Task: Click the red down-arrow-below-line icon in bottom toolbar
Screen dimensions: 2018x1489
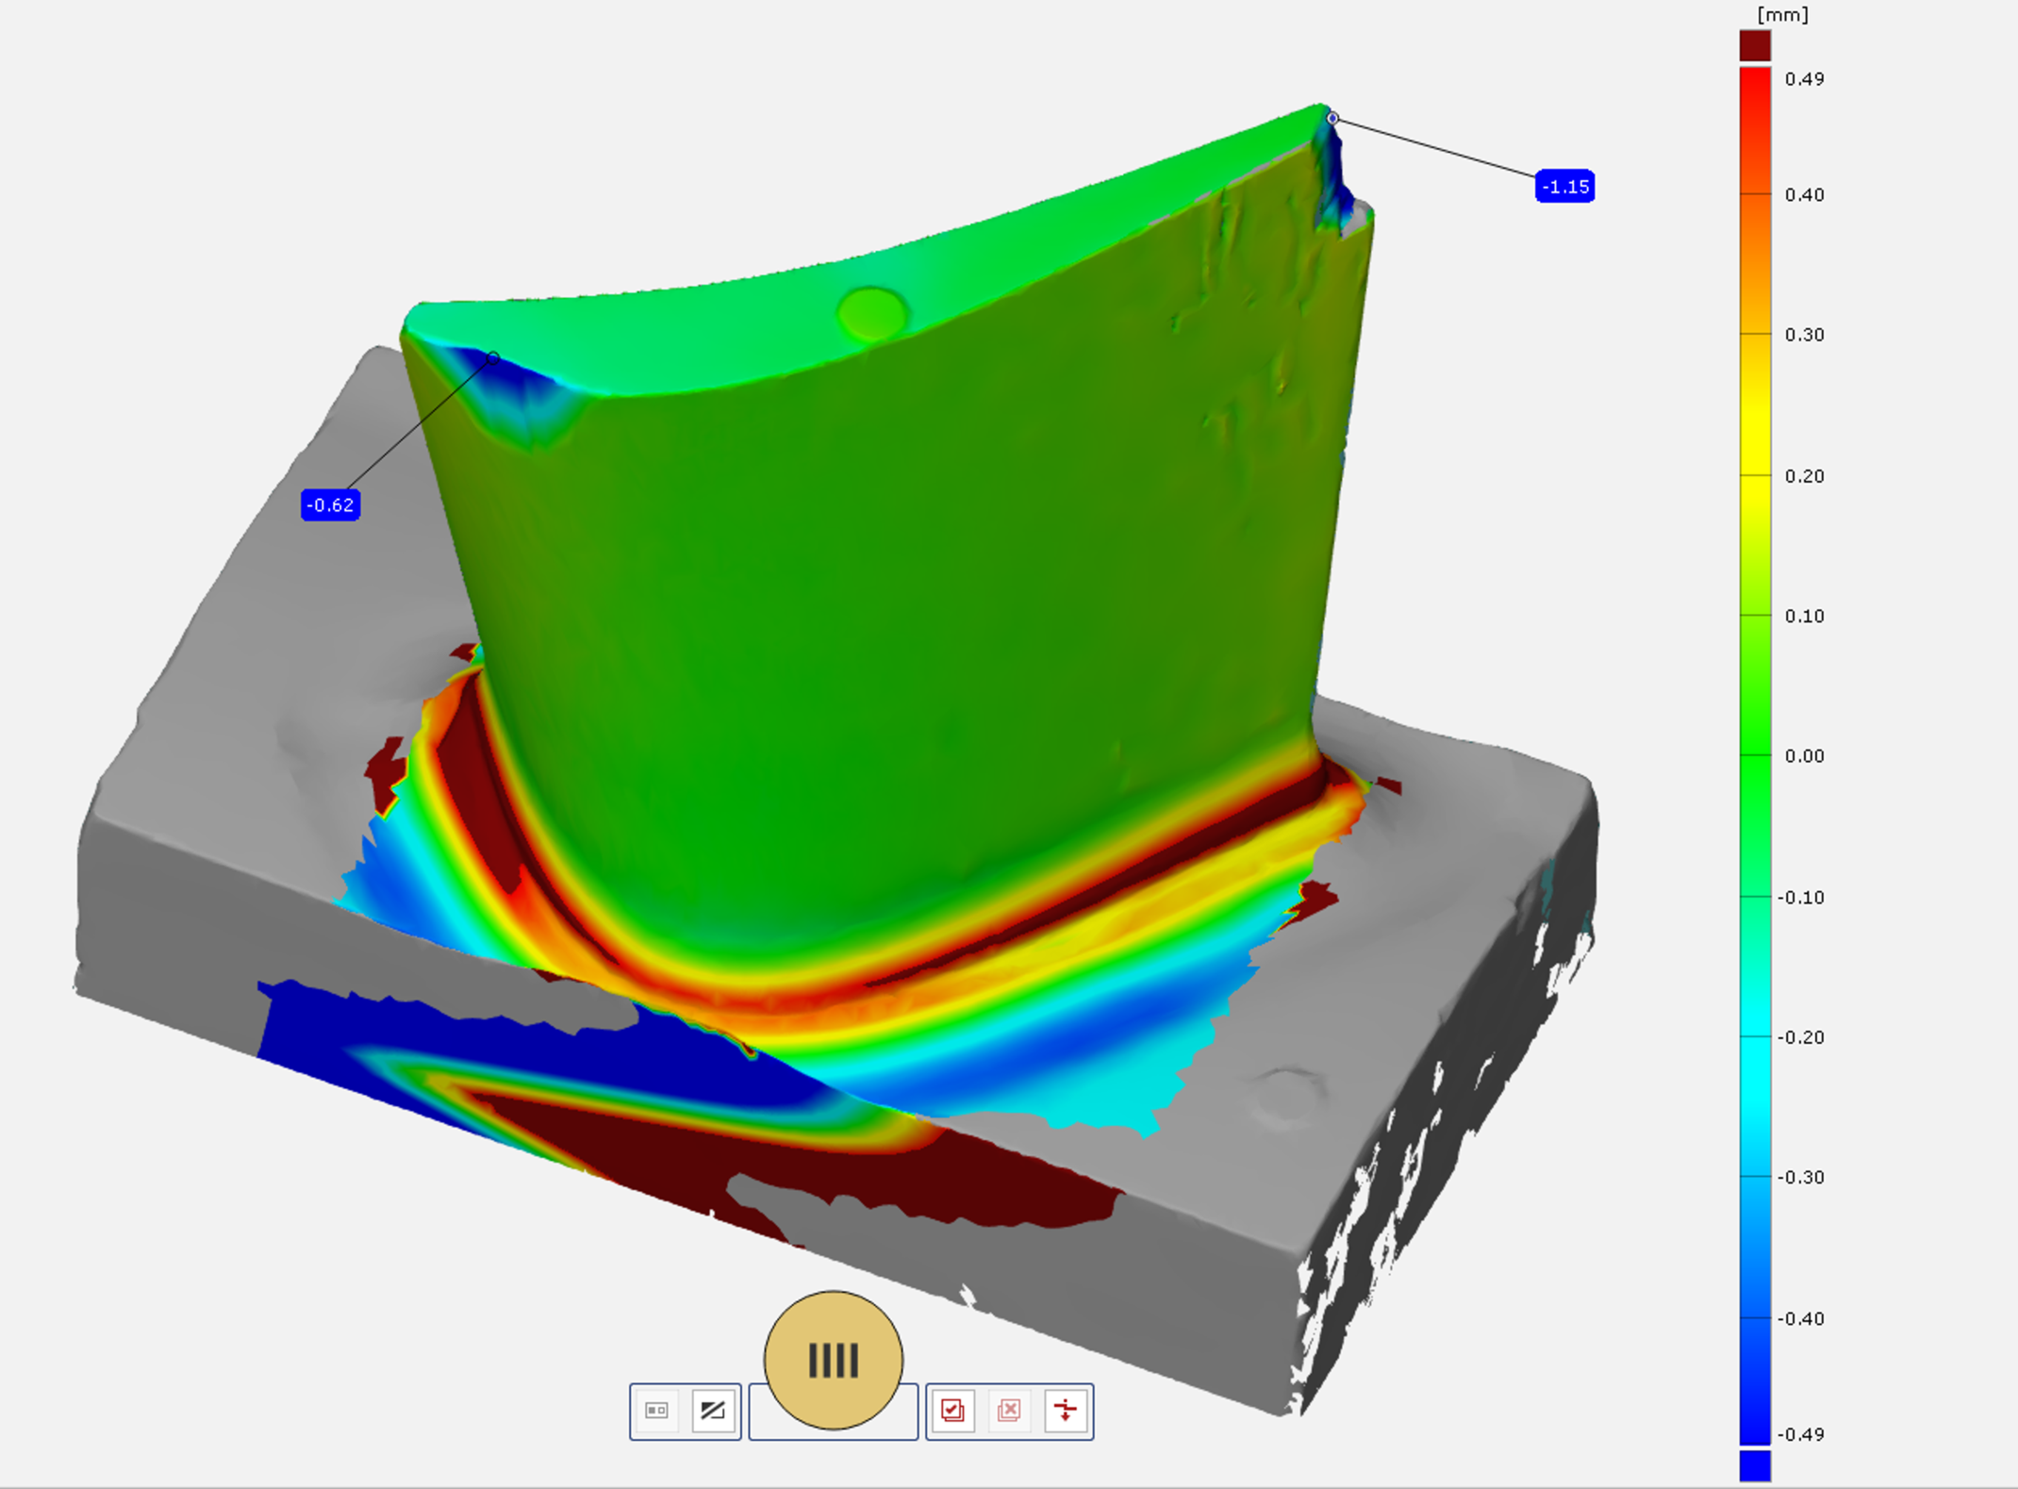Action: pos(1066,1411)
